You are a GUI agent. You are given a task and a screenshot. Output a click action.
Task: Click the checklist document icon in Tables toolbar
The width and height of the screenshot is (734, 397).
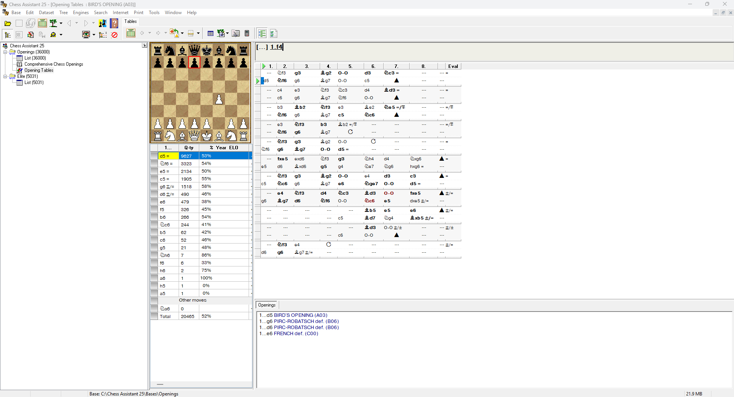point(273,34)
